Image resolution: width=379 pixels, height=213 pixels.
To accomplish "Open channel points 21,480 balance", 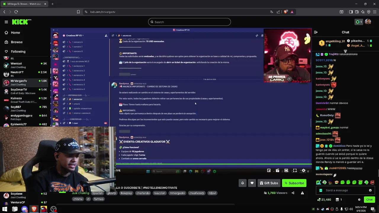I will click(324, 200).
